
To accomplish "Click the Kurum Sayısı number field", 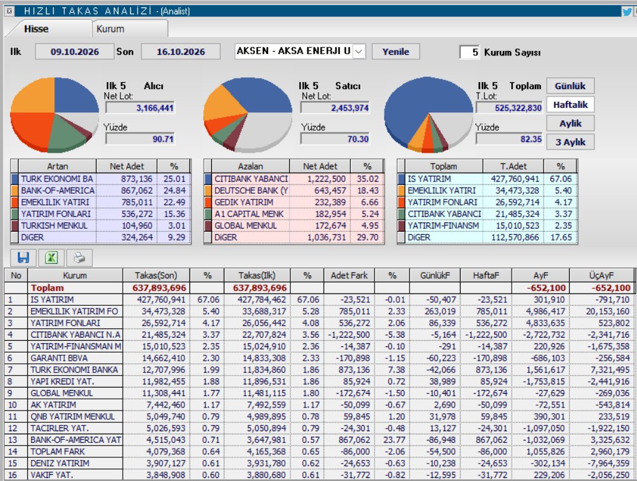I will pos(469,52).
